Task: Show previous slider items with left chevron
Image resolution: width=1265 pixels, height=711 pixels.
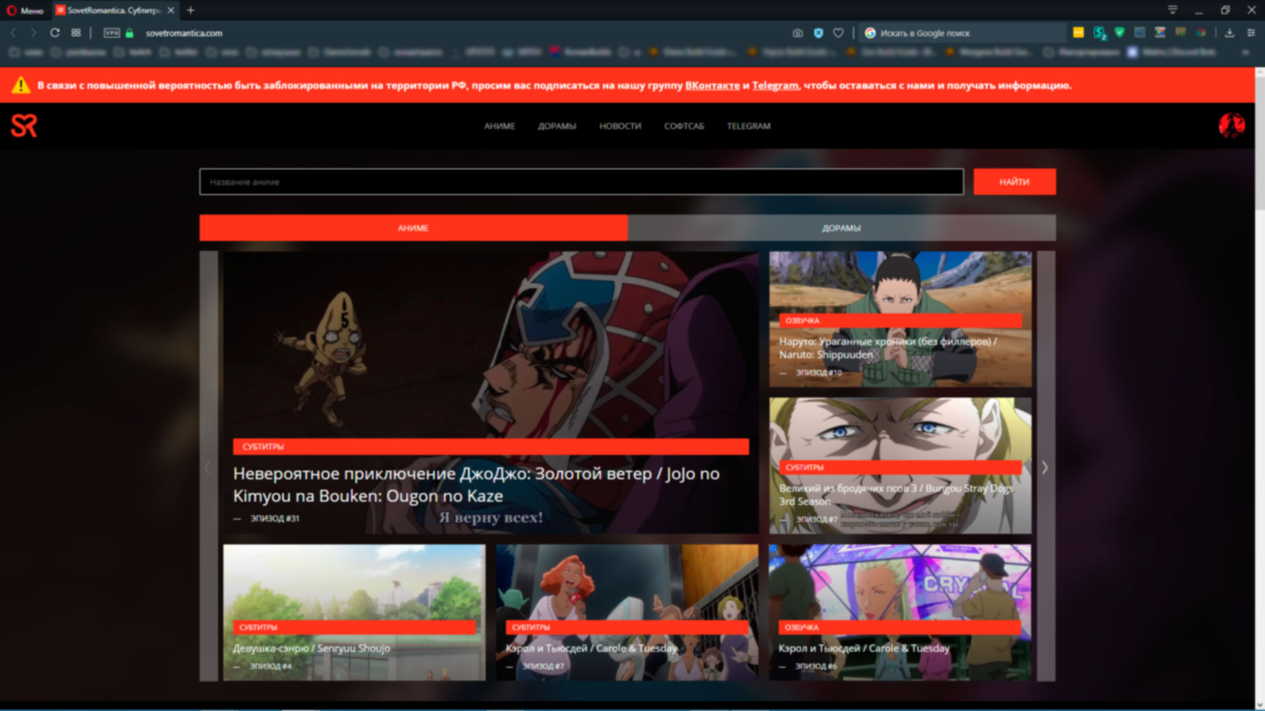Action: (x=208, y=467)
